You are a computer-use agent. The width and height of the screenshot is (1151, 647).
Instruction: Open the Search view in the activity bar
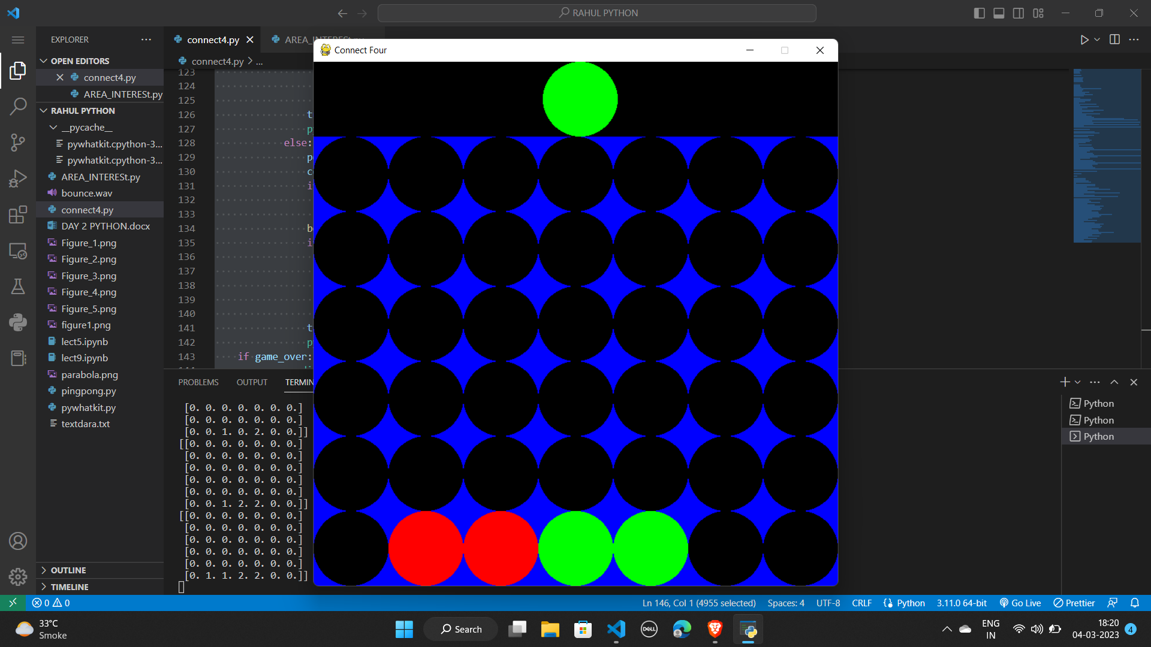(18, 106)
